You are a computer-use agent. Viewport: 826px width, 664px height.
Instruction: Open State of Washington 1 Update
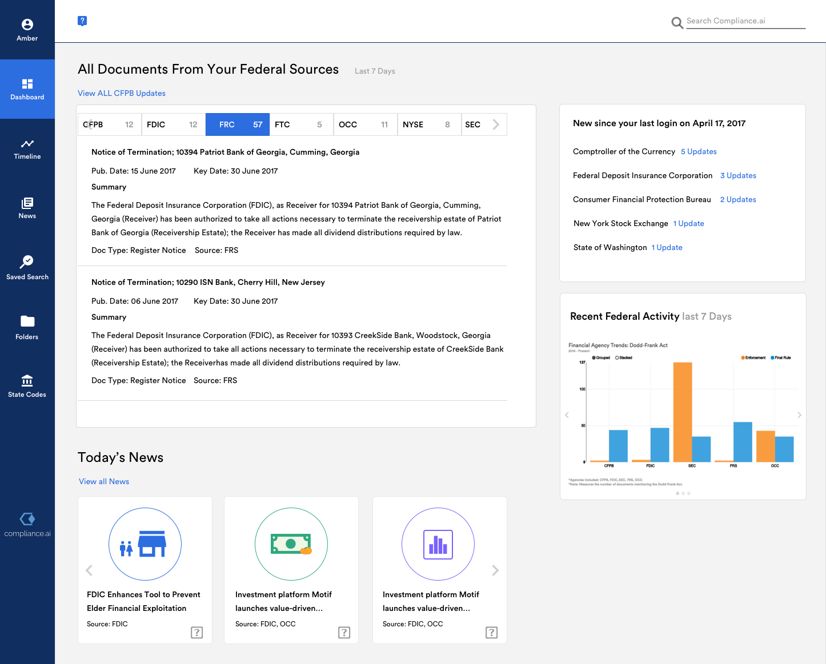tap(667, 247)
